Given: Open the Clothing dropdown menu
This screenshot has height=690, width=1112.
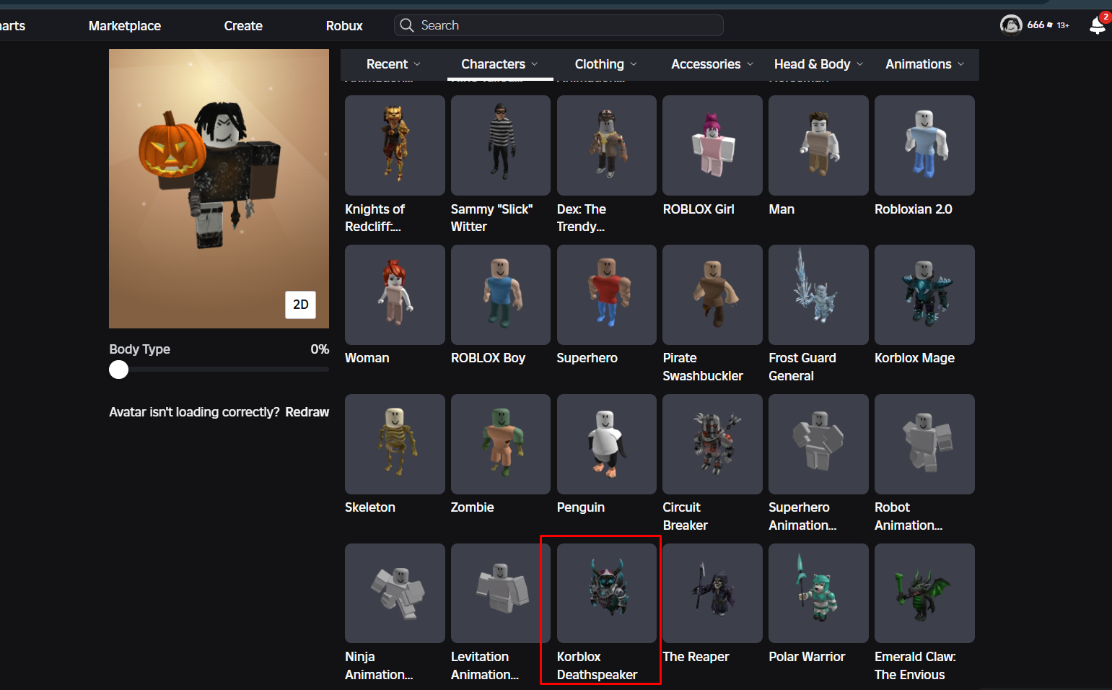Looking at the screenshot, I should (x=605, y=64).
